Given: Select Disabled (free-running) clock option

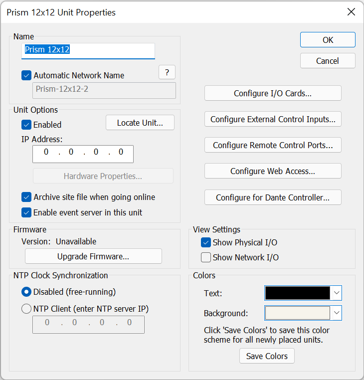Looking at the screenshot, I should (26, 292).
